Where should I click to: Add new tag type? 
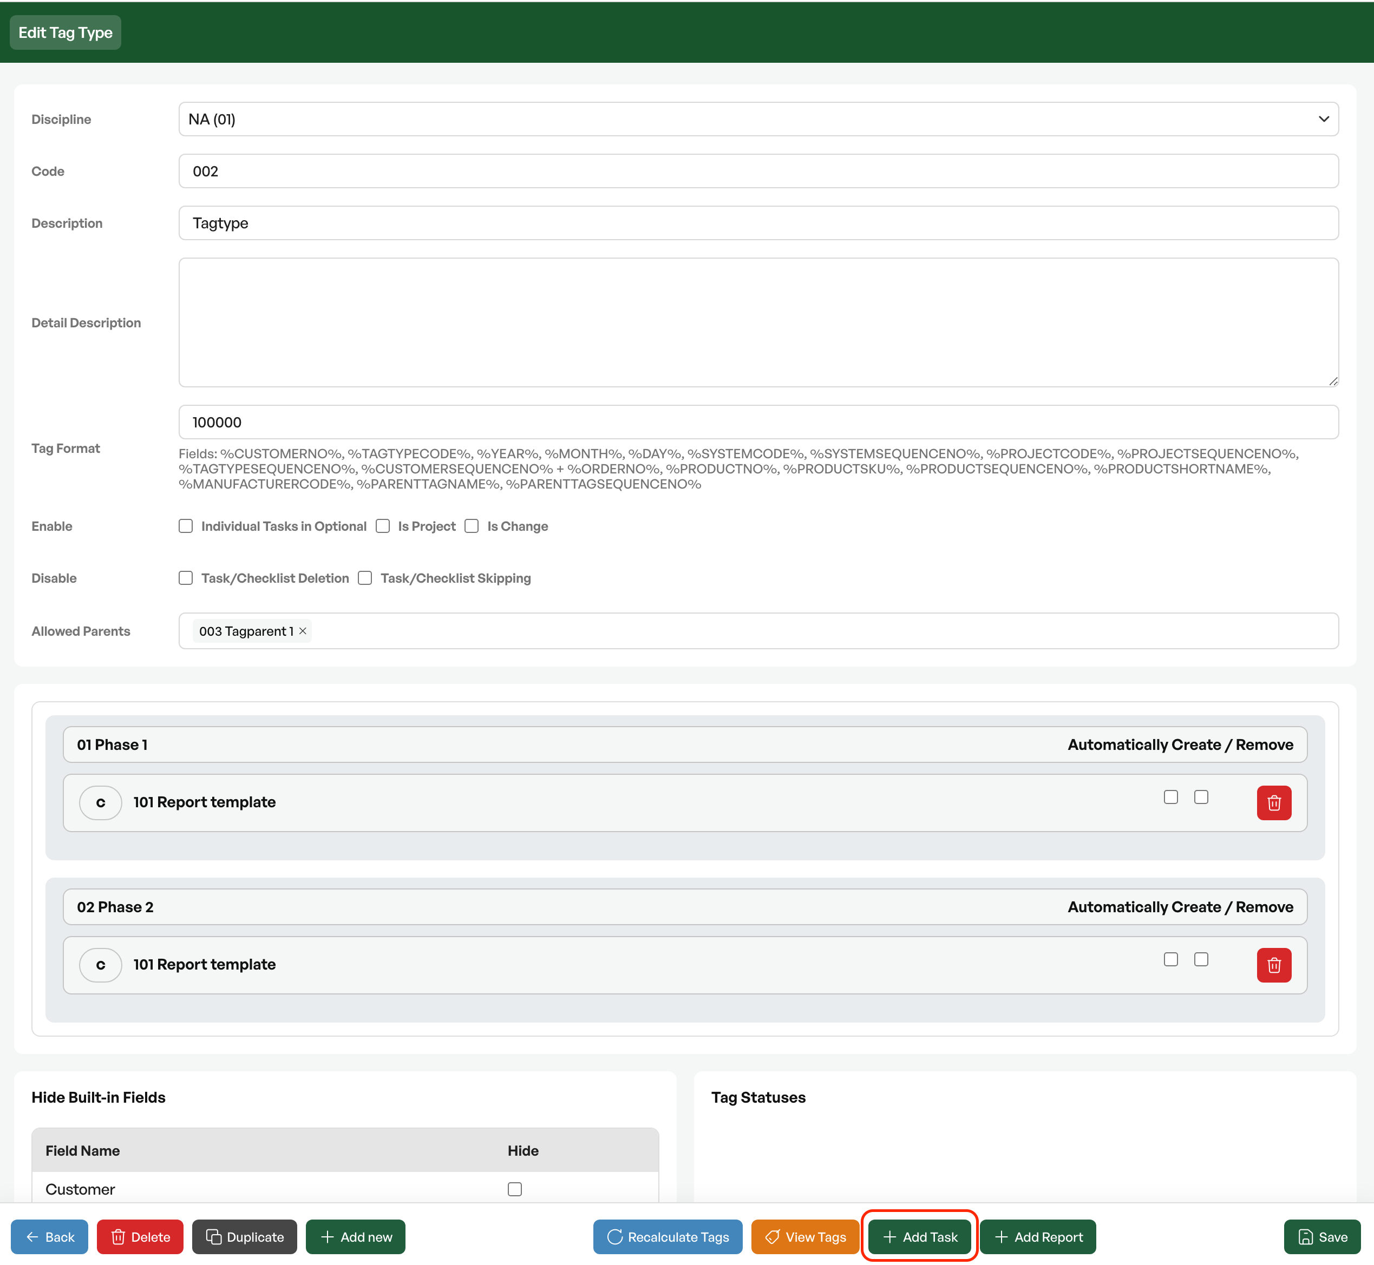point(356,1236)
